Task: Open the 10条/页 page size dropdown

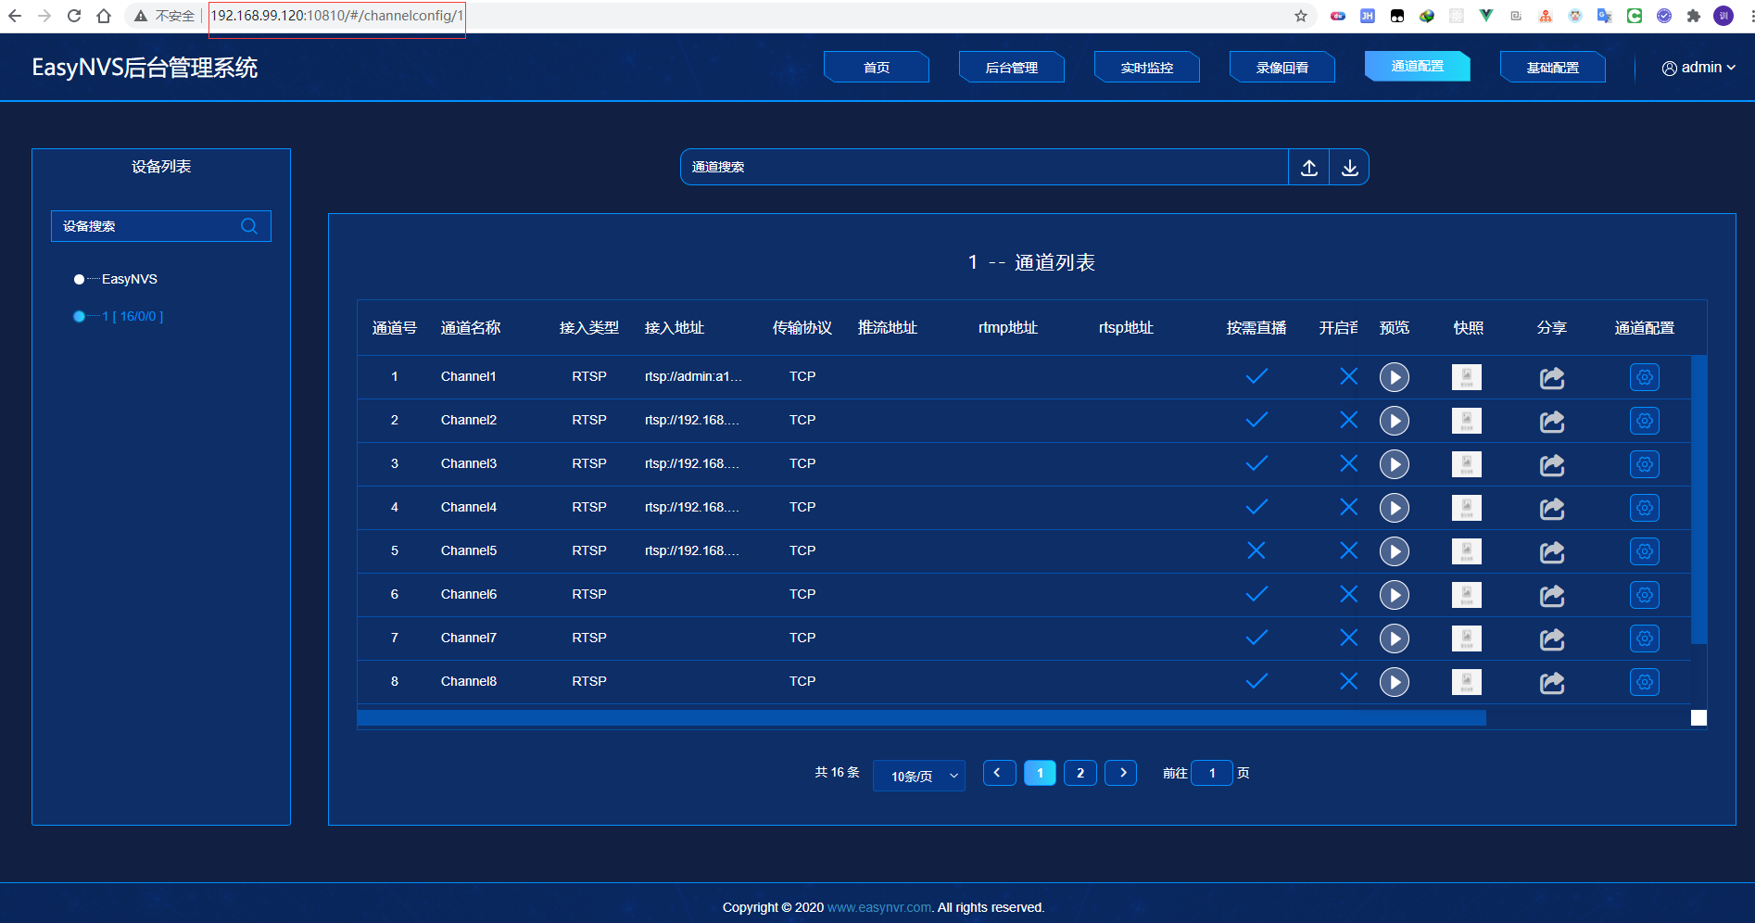Action: 918,775
